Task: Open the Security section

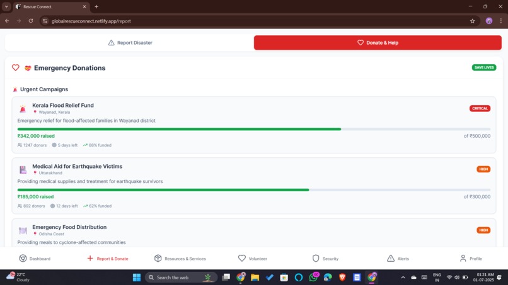Action: click(325, 259)
